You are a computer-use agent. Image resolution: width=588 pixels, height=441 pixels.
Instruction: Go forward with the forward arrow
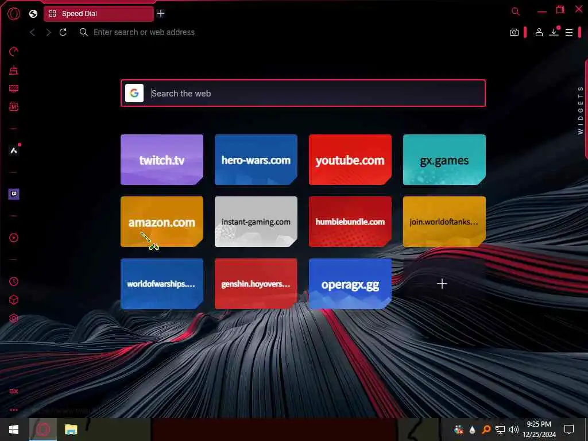pos(48,33)
